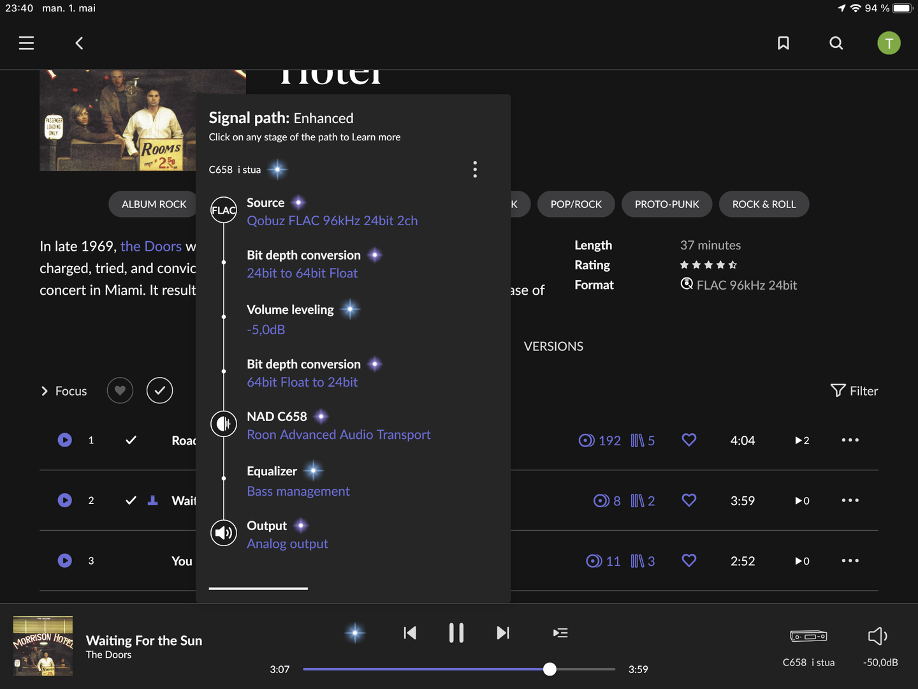
Task: Skip to the previous track
Action: point(410,633)
